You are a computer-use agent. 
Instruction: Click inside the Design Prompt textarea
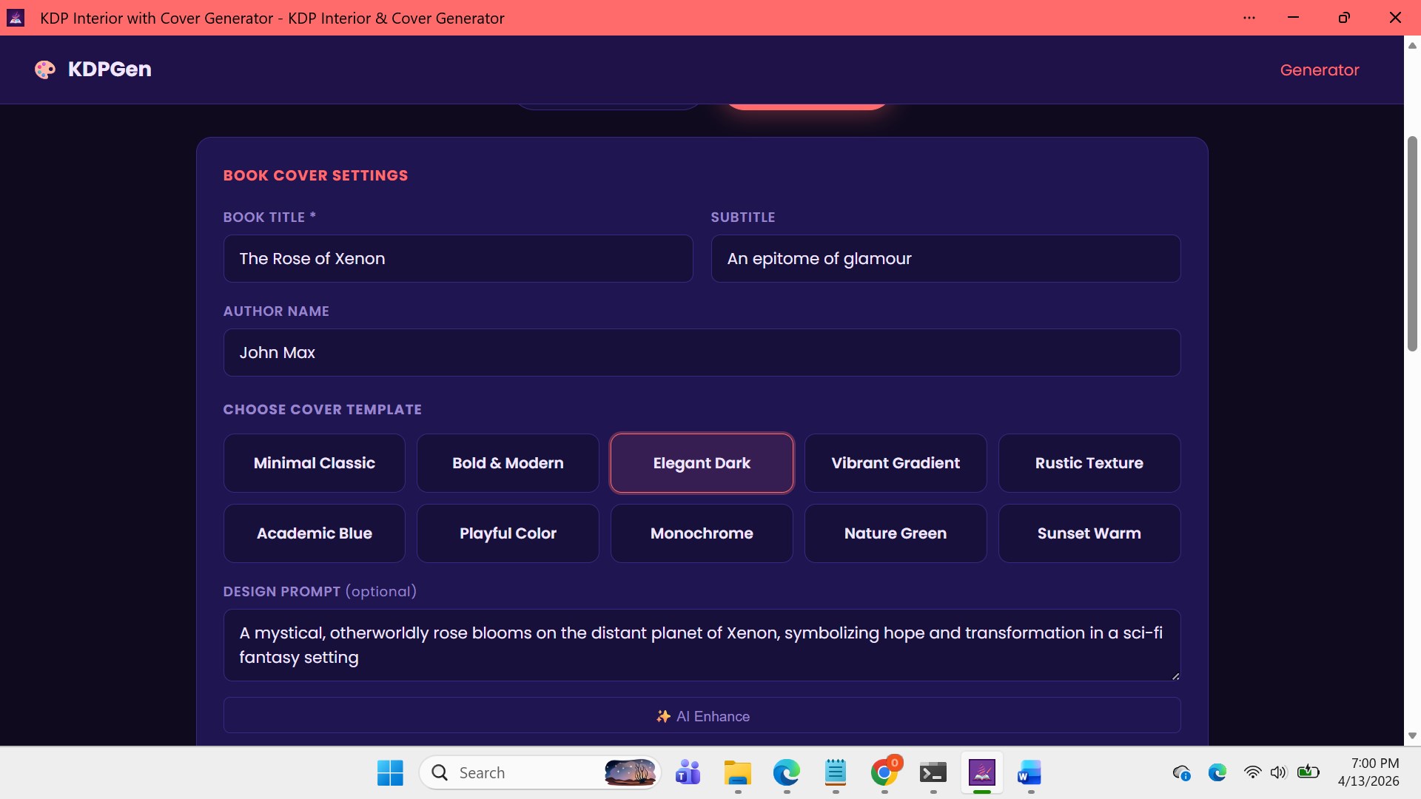(x=702, y=645)
